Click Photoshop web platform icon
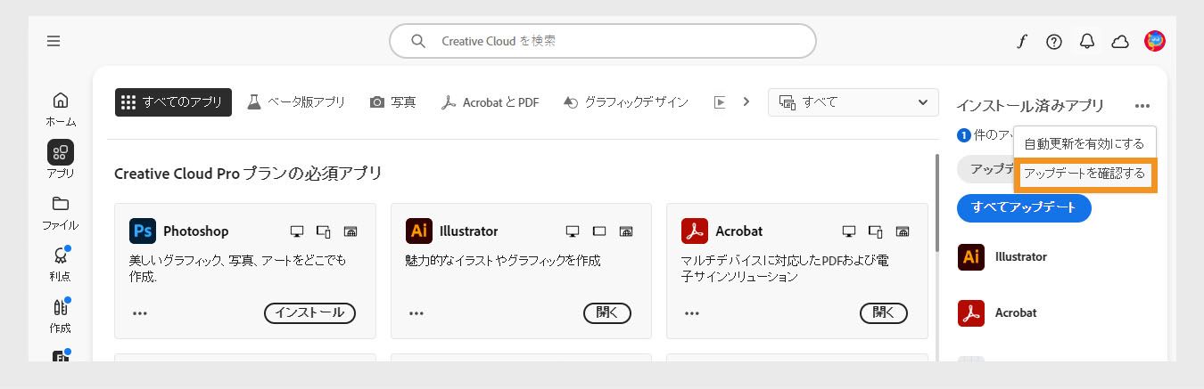Image resolution: width=1204 pixels, height=389 pixels. coord(351,231)
